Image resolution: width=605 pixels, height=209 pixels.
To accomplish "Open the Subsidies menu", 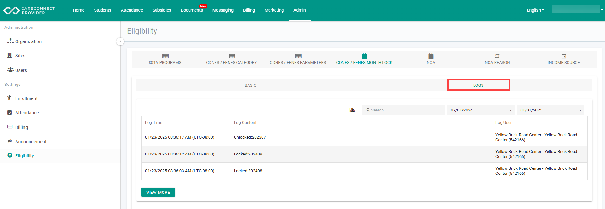I will coord(162,10).
